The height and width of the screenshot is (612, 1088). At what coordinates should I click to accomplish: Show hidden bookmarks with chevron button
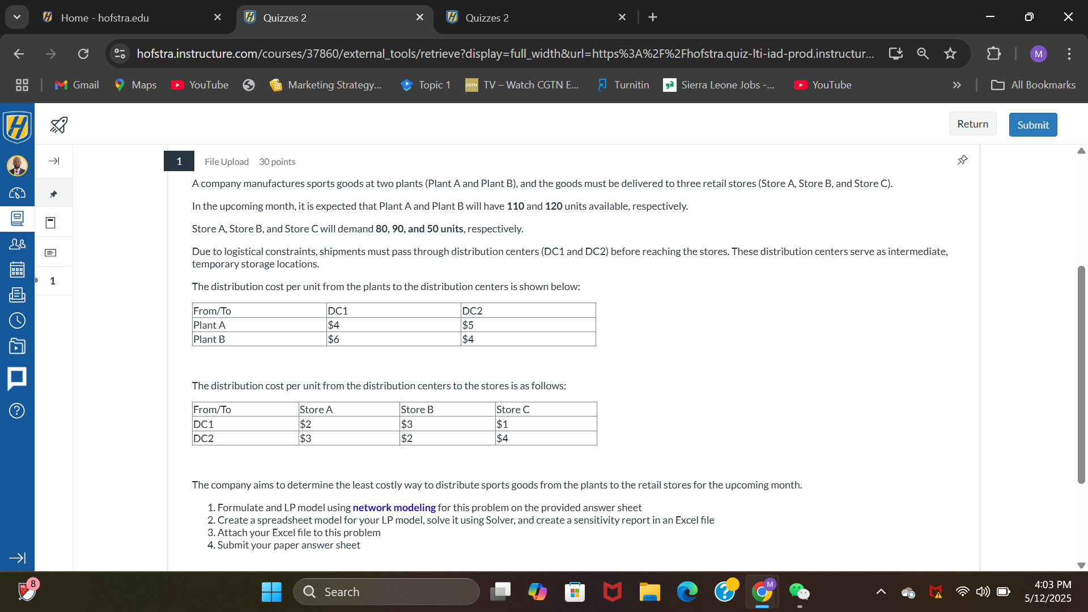point(957,85)
